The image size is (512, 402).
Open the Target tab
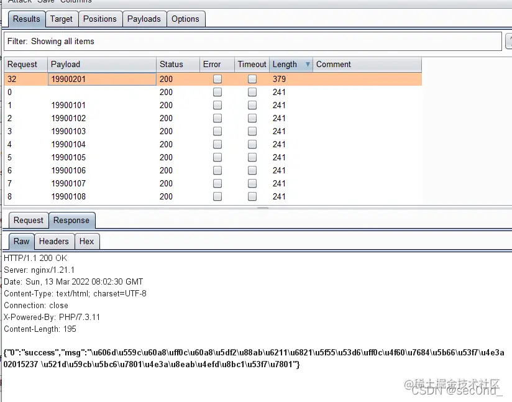coord(62,19)
